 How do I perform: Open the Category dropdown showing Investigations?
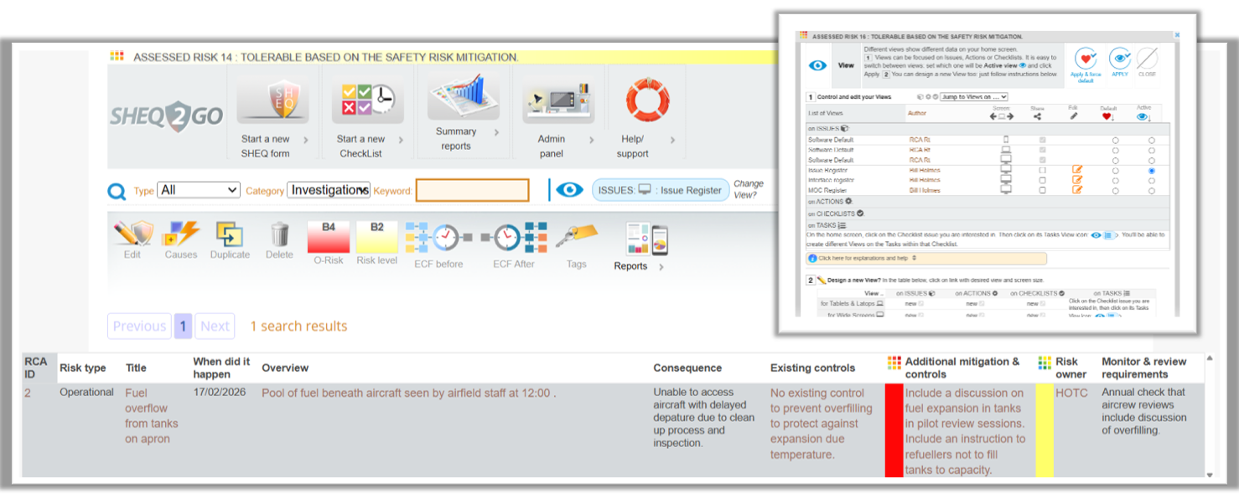point(329,190)
